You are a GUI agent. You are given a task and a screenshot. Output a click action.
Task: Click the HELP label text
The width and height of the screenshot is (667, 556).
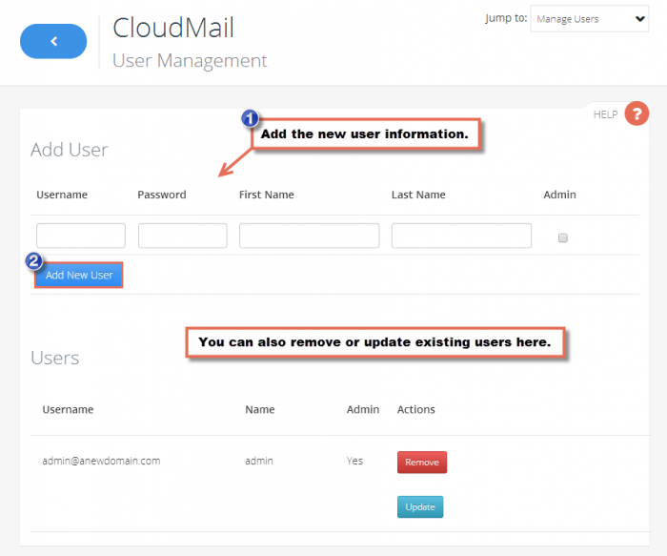coord(605,114)
